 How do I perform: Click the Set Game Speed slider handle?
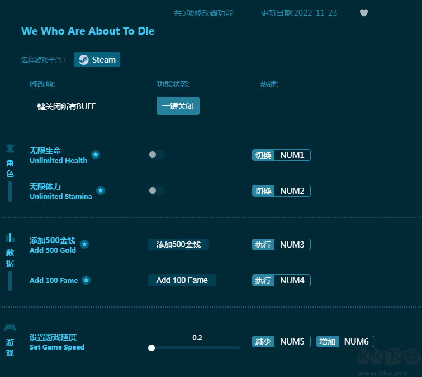[x=151, y=348]
